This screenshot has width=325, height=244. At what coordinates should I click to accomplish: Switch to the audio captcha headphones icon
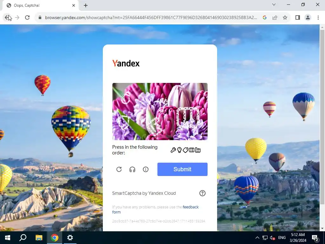(132, 169)
